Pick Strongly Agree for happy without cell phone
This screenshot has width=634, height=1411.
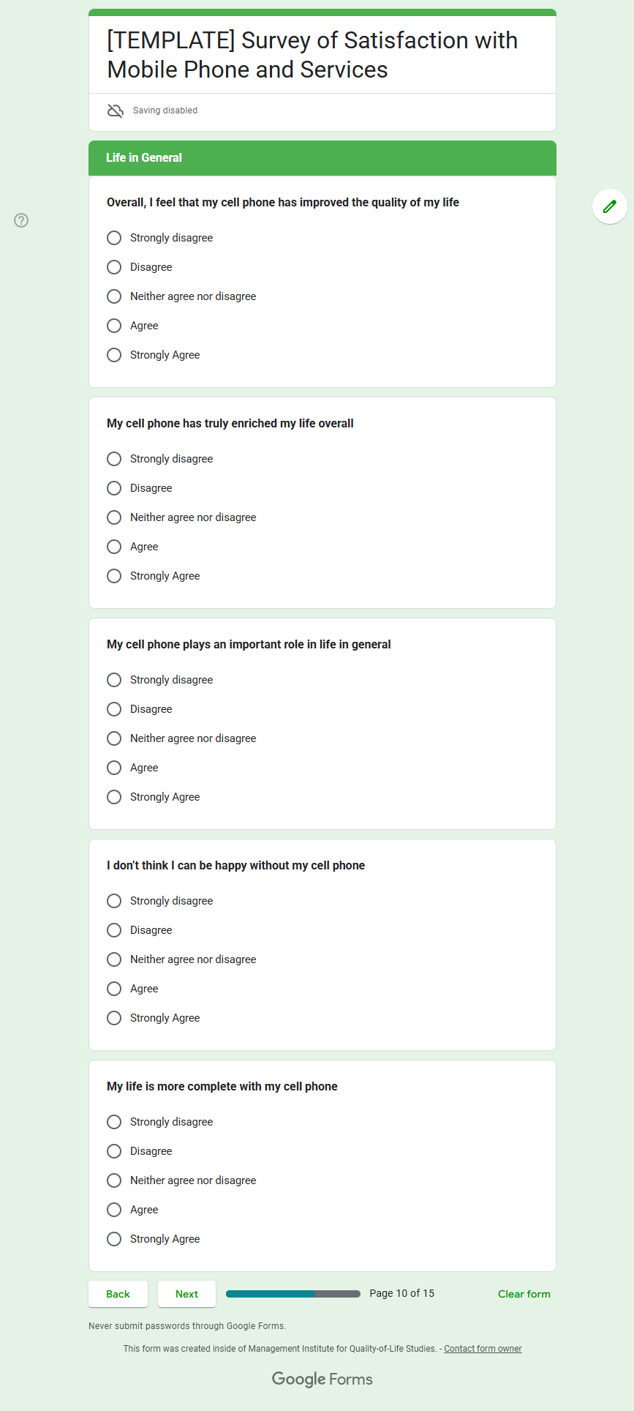(x=114, y=1018)
